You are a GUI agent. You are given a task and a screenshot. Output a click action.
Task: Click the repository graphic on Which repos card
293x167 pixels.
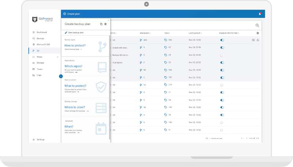click(x=102, y=67)
